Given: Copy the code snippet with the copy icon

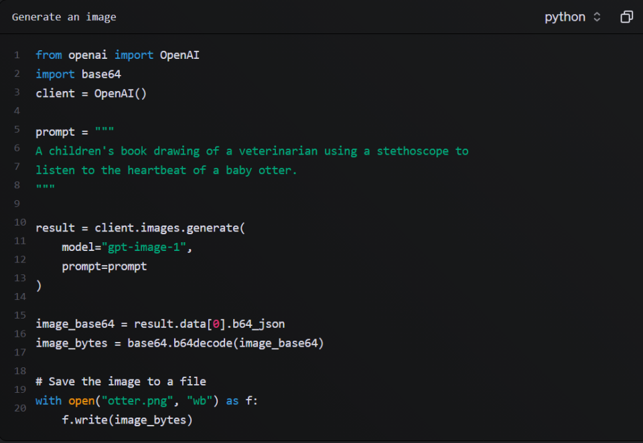Looking at the screenshot, I should [x=626, y=17].
